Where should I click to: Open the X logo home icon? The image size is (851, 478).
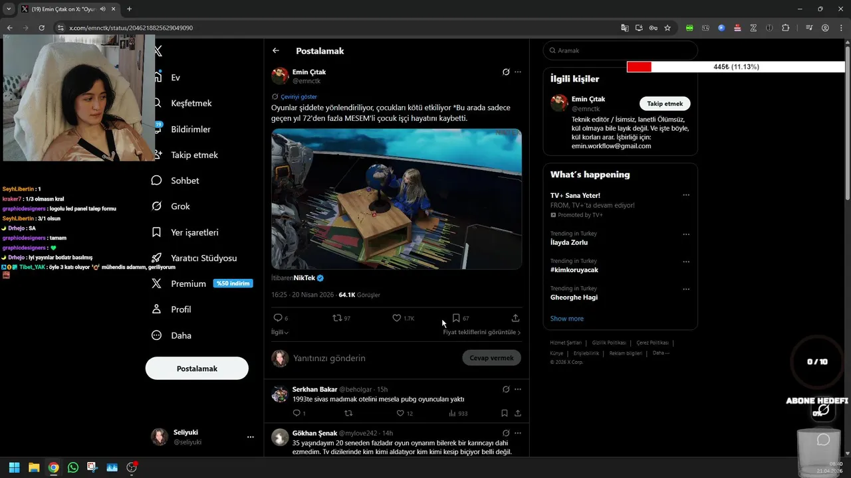coord(158,51)
